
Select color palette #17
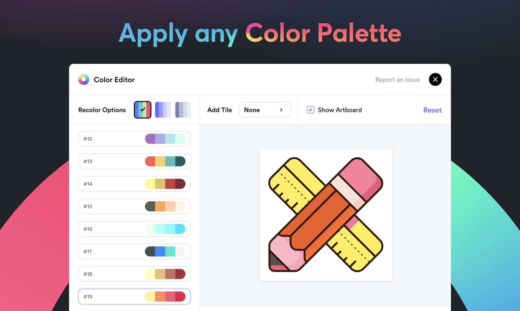click(x=134, y=251)
